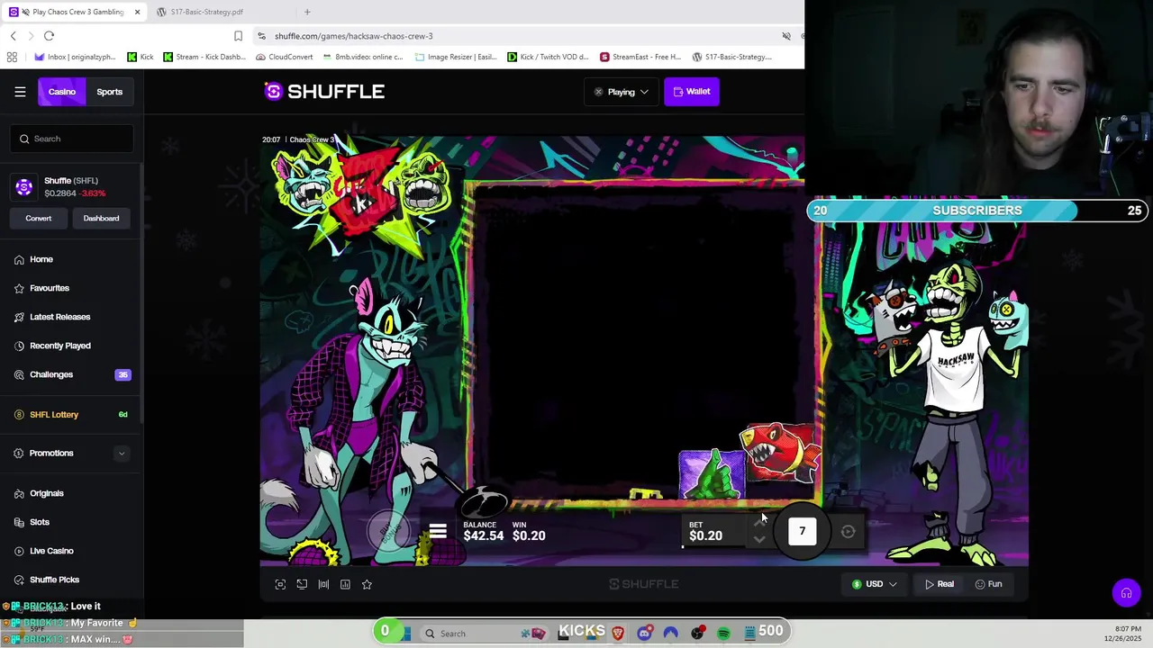Open the hamburger menu beside Casino
This screenshot has width=1153, height=648.
(20, 92)
